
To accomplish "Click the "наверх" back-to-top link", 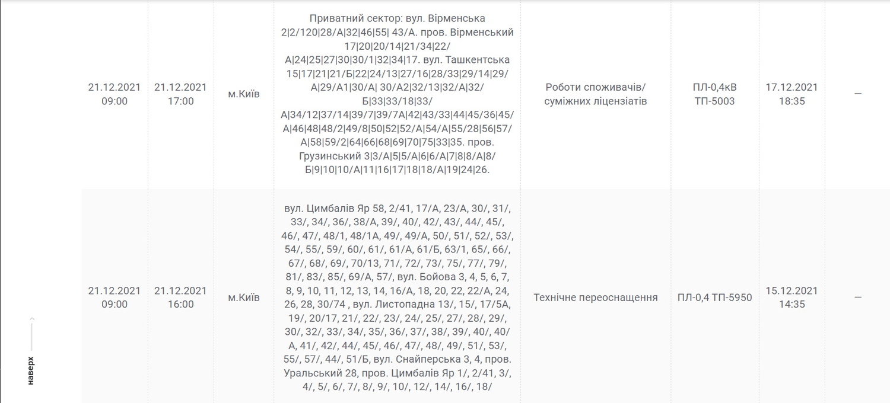I will 31,371.
